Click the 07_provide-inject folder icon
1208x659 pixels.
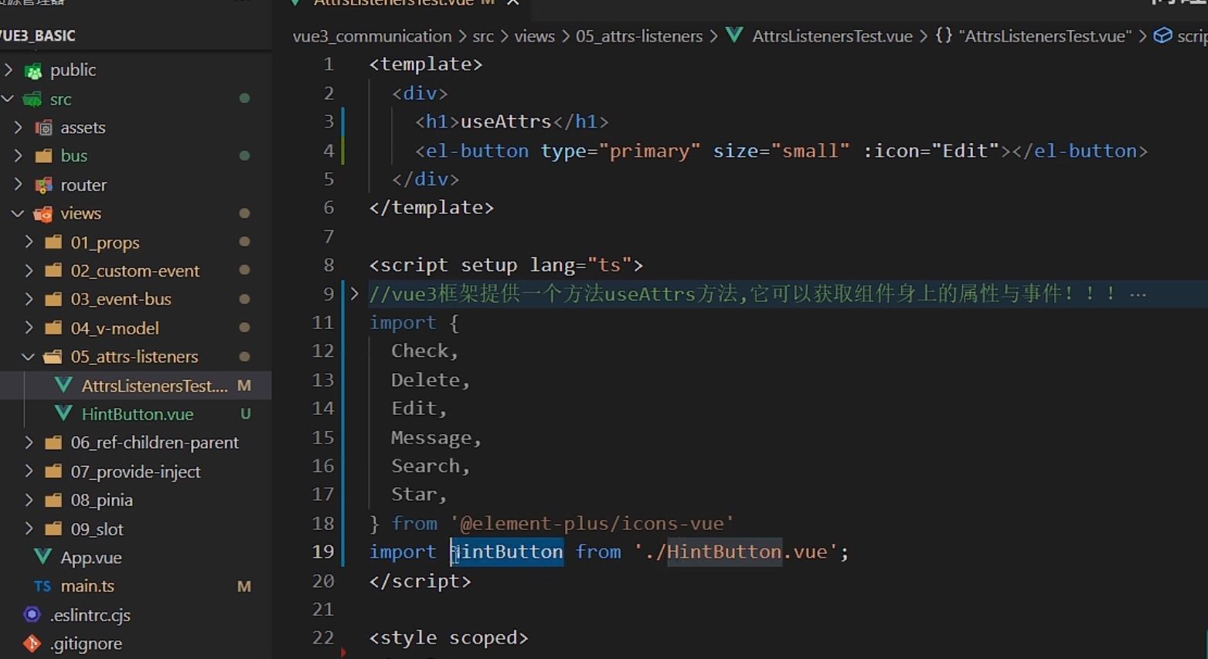pos(54,471)
